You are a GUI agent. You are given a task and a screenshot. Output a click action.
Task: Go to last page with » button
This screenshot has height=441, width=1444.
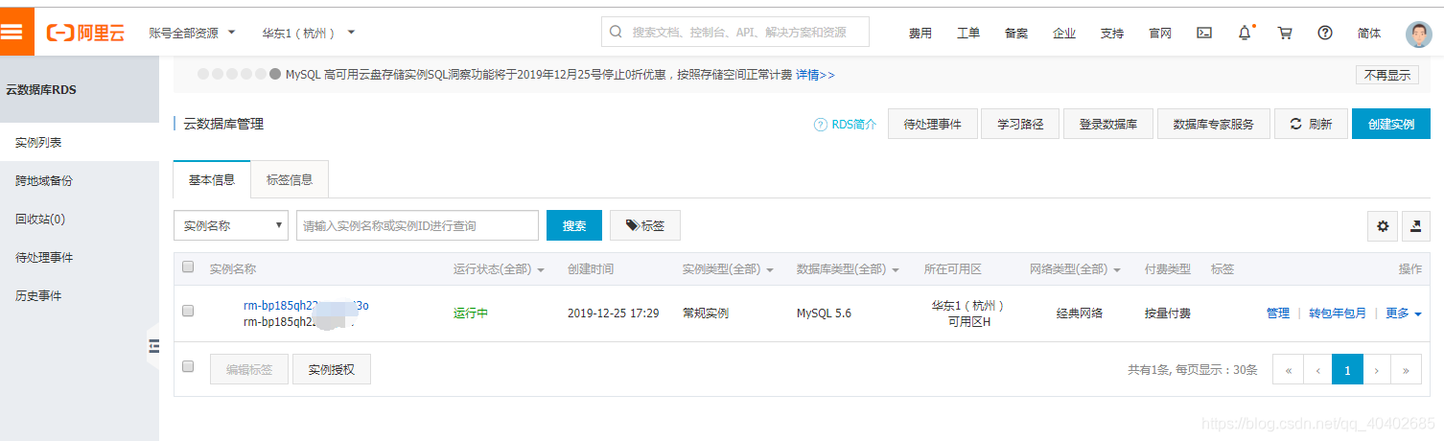(1407, 369)
